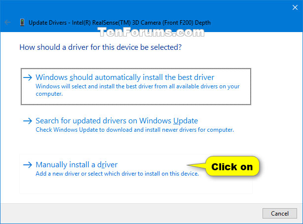Click arrow icon beside Manually install a driver
The image size is (303, 224).
click(28, 165)
